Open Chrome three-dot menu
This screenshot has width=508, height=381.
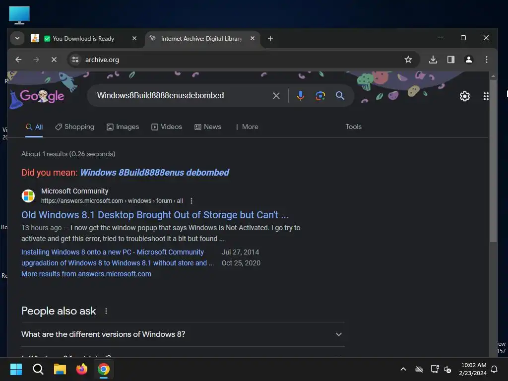487,60
